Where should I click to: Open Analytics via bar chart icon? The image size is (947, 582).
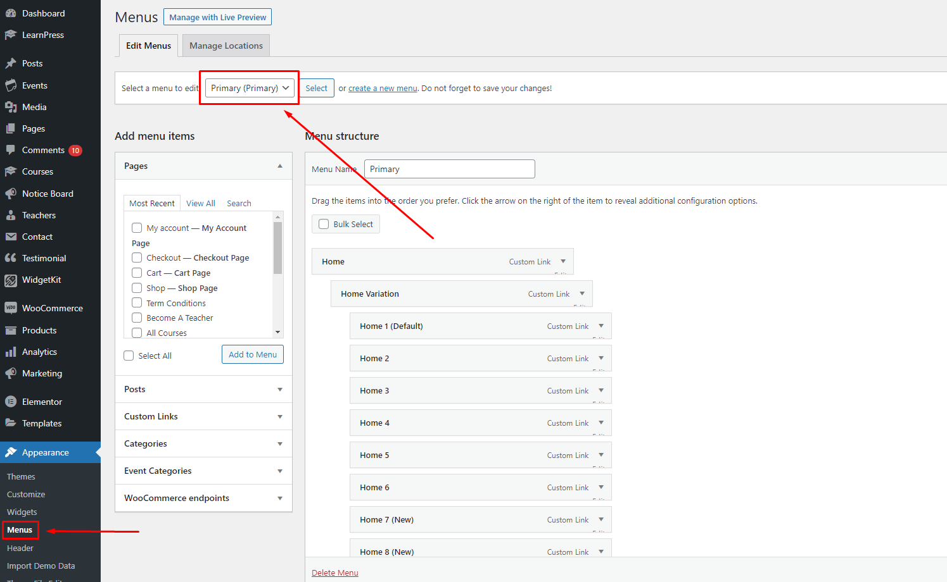[11, 352]
